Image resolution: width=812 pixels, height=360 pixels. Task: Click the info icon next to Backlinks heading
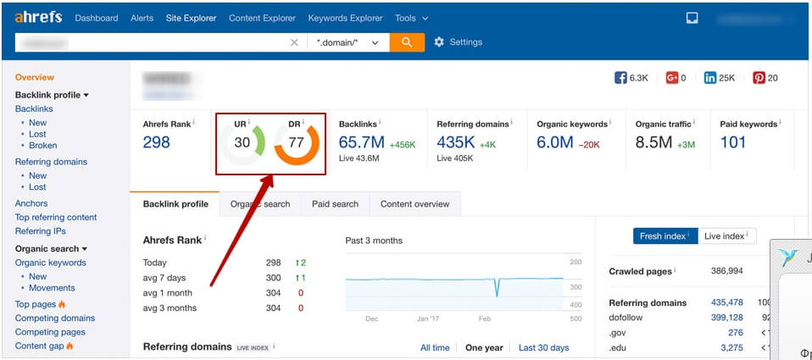[x=381, y=122]
